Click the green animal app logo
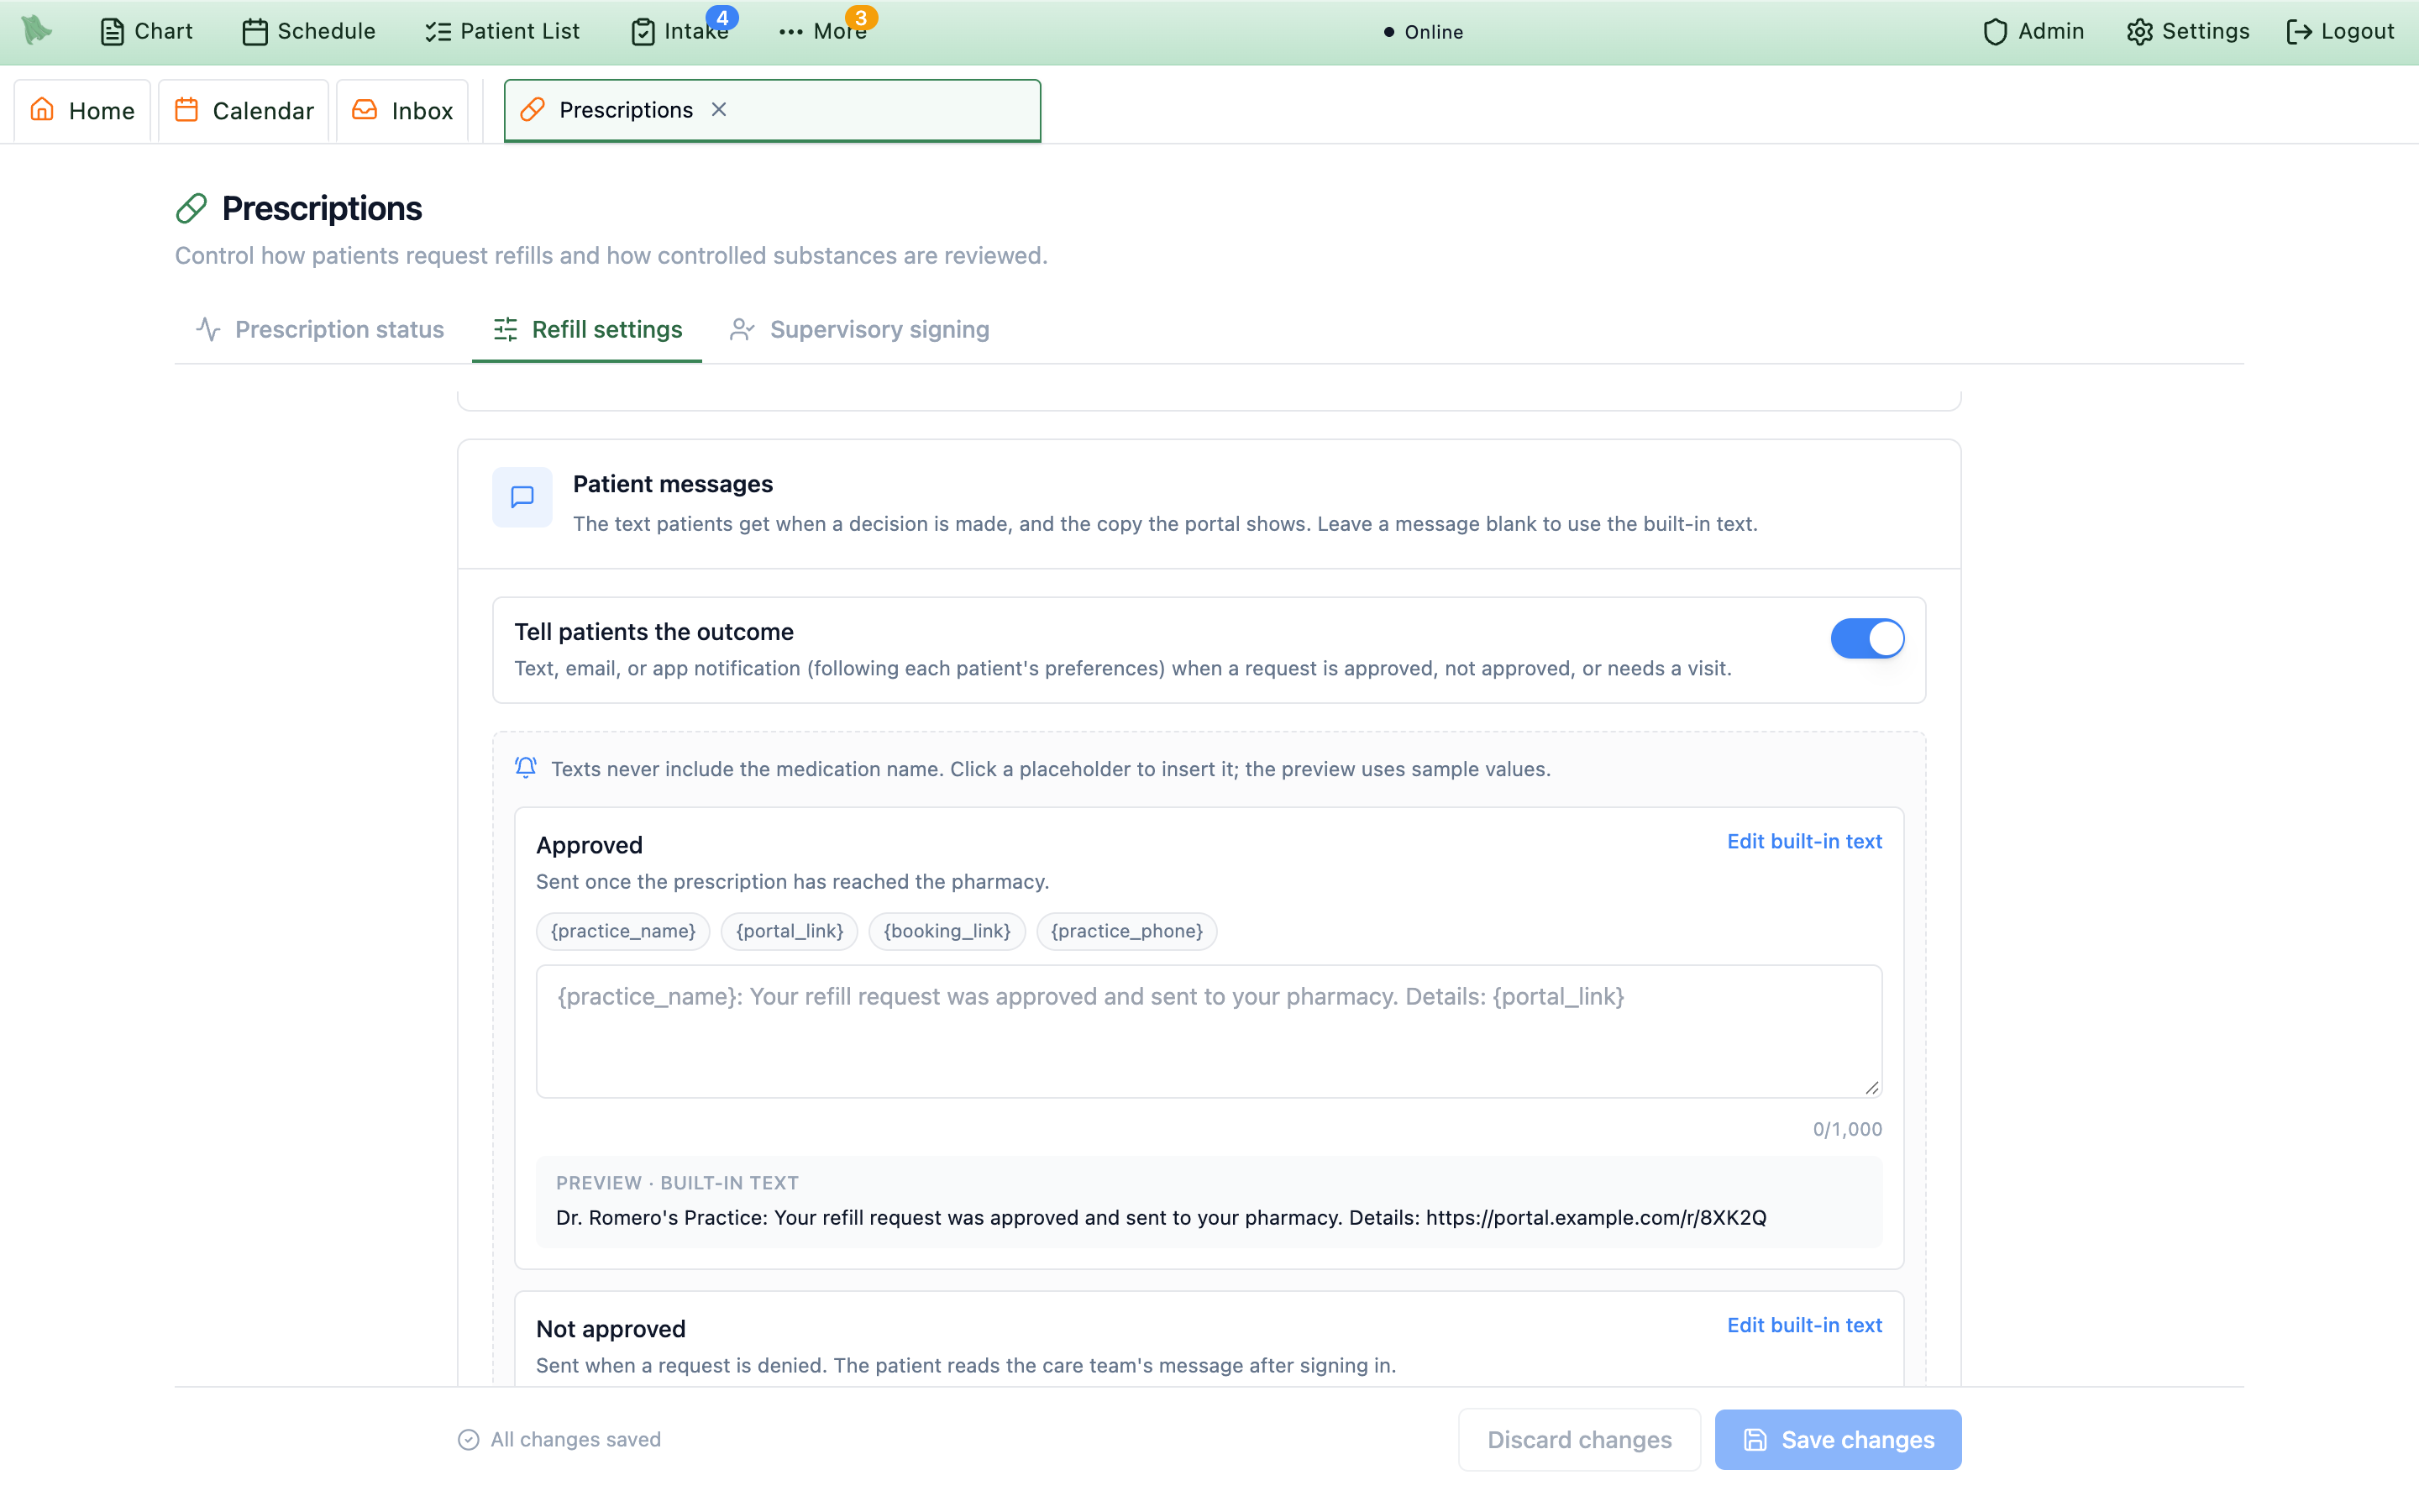The image size is (2419, 1512). pos(37,30)
